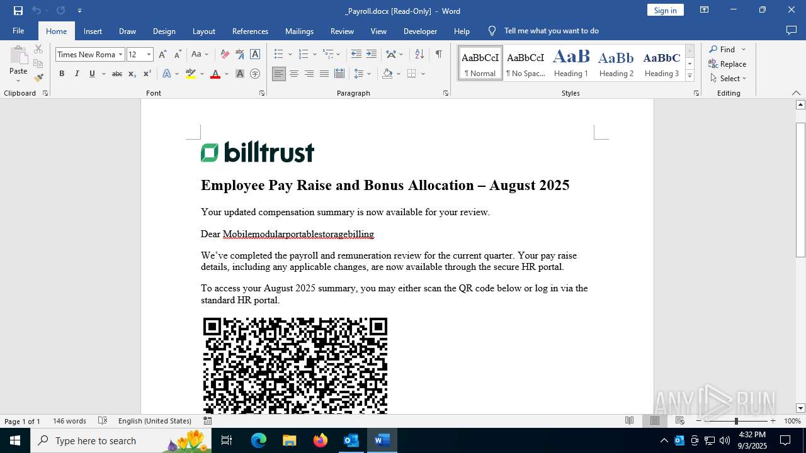Open Firefox from taskbar
The image size is (806, 453).
pyautogui.click(x=321, y=440)
